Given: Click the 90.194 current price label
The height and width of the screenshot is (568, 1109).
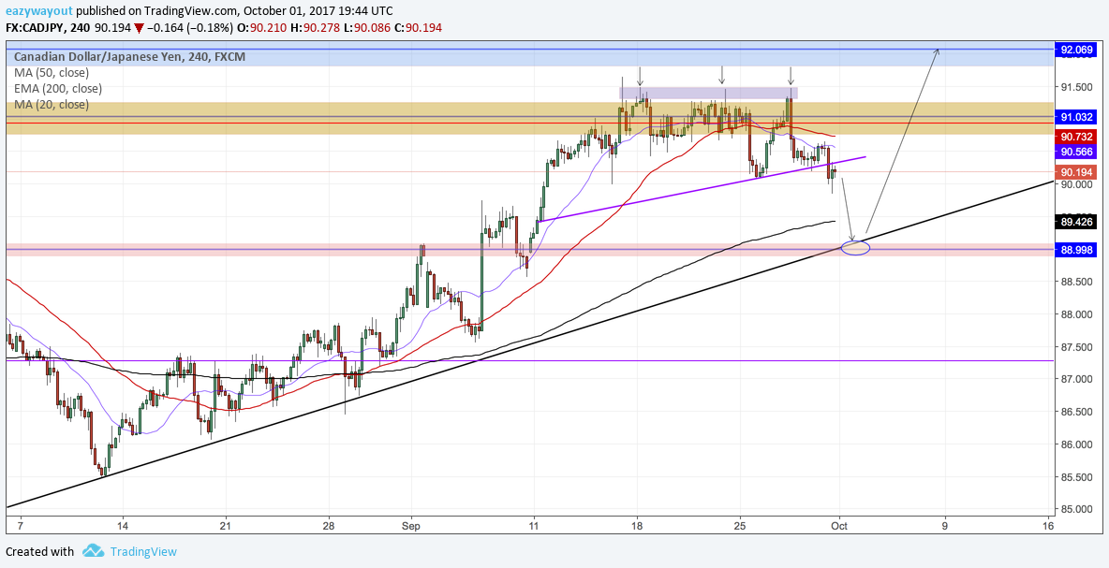Looking at the screenshot, I should click(1075, 172).
